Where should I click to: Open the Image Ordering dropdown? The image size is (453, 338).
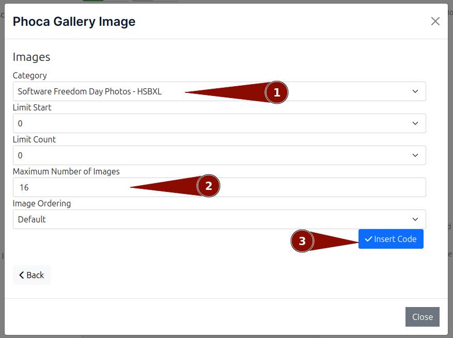(219, 219)
